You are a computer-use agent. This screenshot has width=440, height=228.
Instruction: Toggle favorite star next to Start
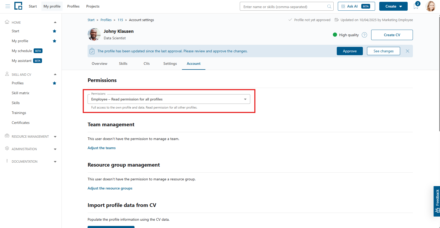pyautogui.click(x=54, y=31)
